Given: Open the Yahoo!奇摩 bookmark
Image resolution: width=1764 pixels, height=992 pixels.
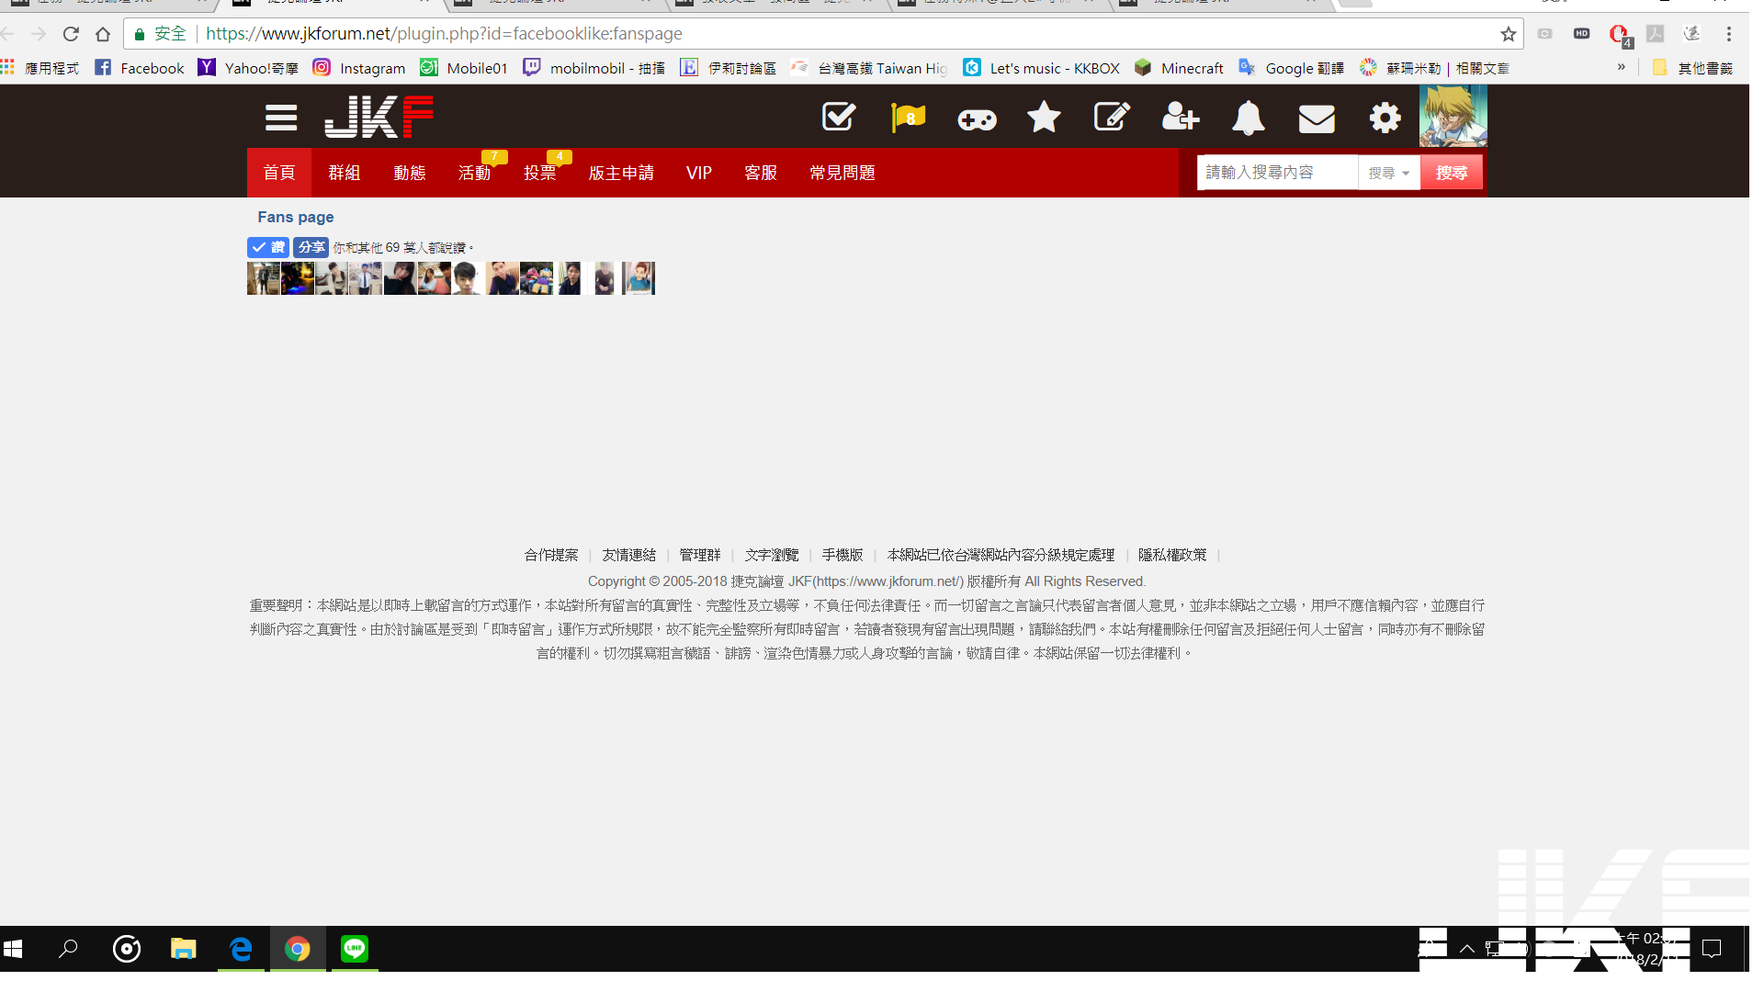Looking at the screenshot, I should (x=248, y=68).
